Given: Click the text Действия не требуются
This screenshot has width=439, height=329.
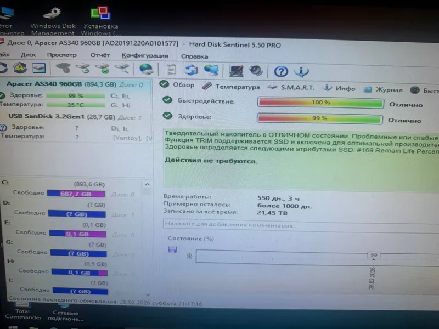Looking at the screenshot, I should click(x=211, y=160).
